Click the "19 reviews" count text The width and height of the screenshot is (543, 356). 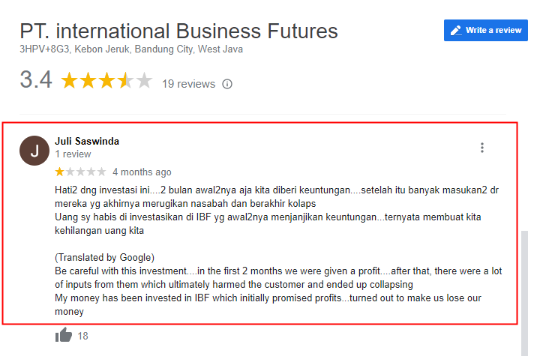click(x=189, y=84)
